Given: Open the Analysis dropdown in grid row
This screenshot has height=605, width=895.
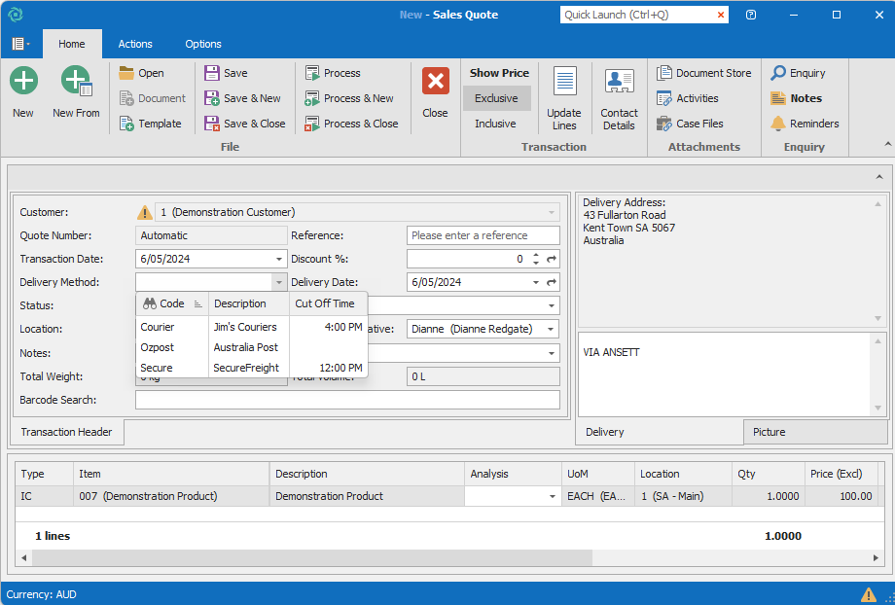Looking at the screenshot, I should tap(553, 496).
